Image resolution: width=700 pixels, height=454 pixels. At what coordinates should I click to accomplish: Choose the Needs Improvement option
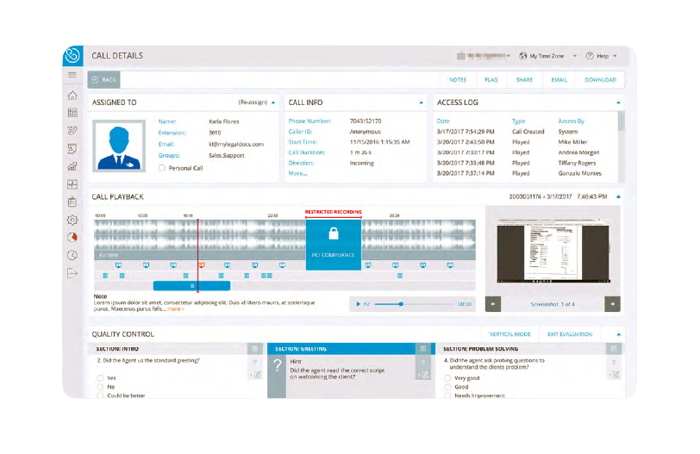tap(447, 395)
